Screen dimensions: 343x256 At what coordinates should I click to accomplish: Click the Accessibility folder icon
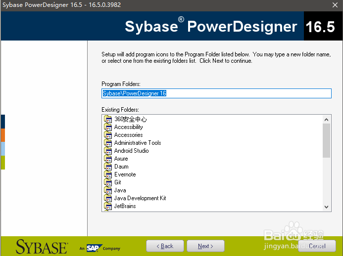click(108, 127)
